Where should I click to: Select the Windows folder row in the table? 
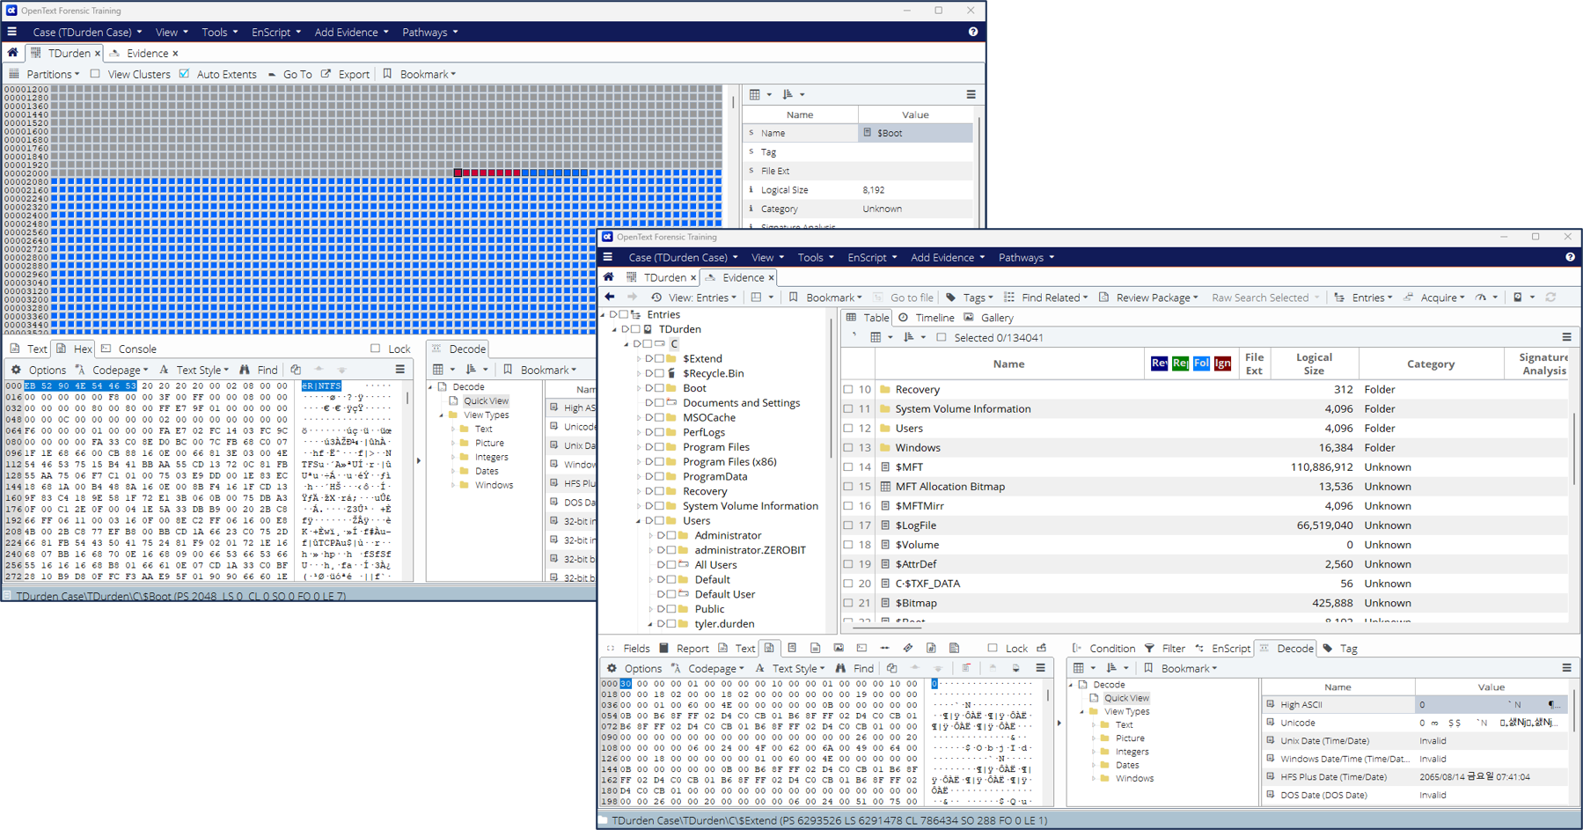pyautogui.click(x=1206, y=447)
